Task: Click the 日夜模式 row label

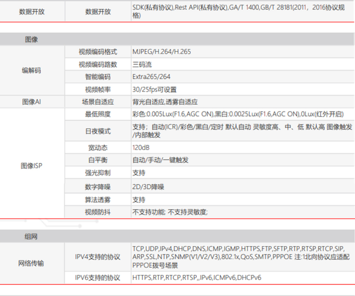Action: coord(97,131)
